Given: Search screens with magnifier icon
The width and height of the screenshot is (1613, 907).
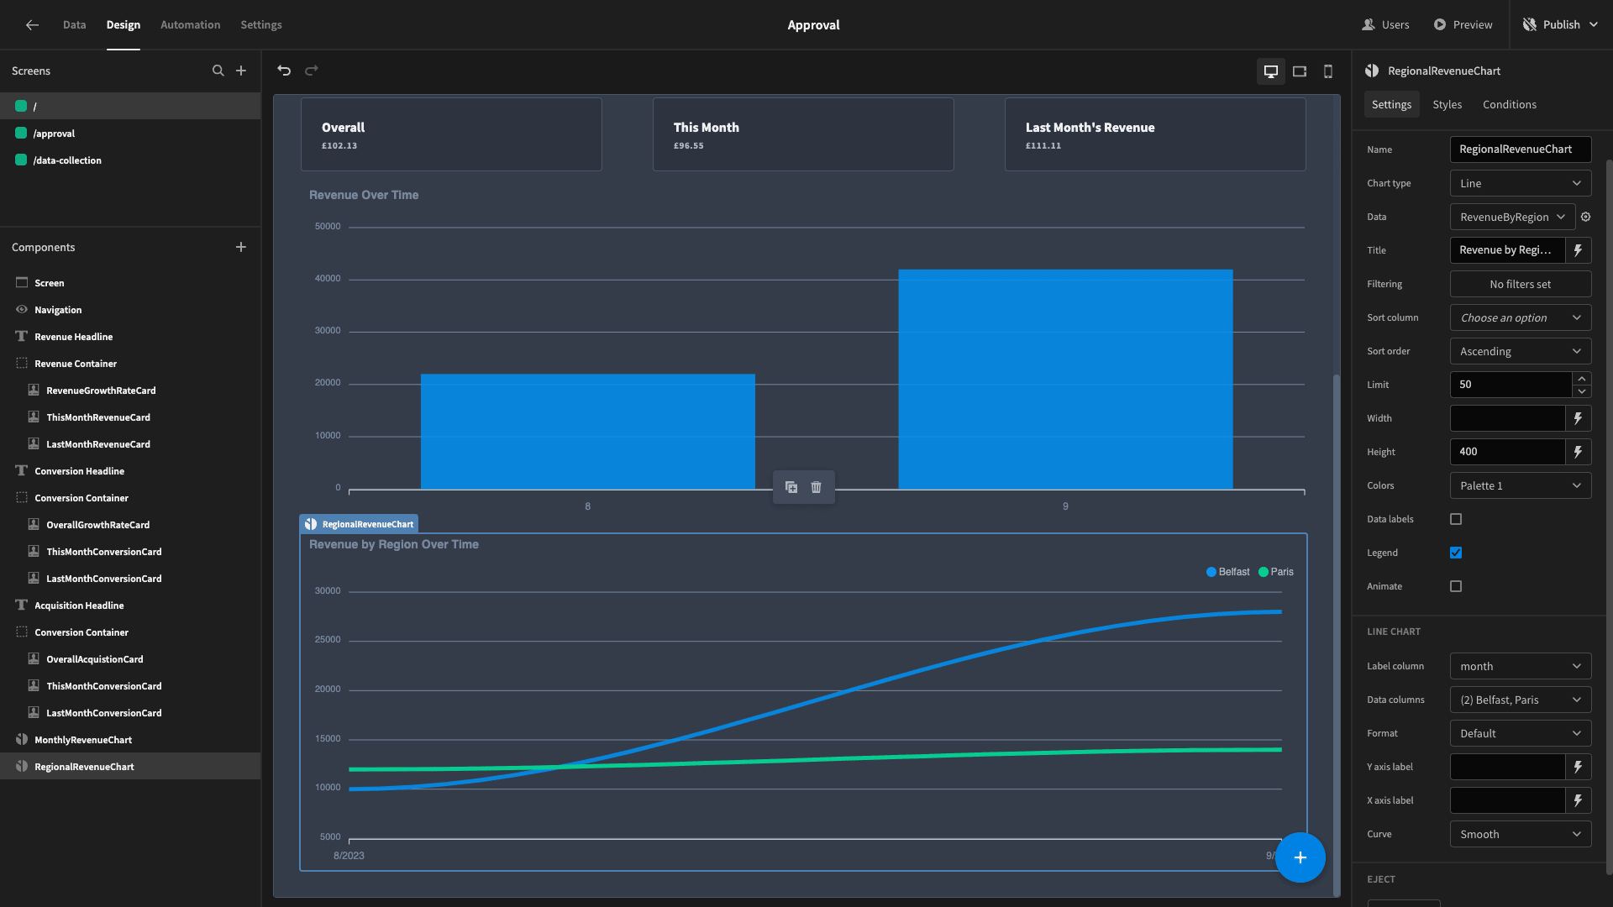Looking at the screenshot, I should 218,71.
